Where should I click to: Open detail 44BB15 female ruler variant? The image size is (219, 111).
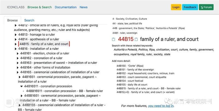tap(149, 89)
